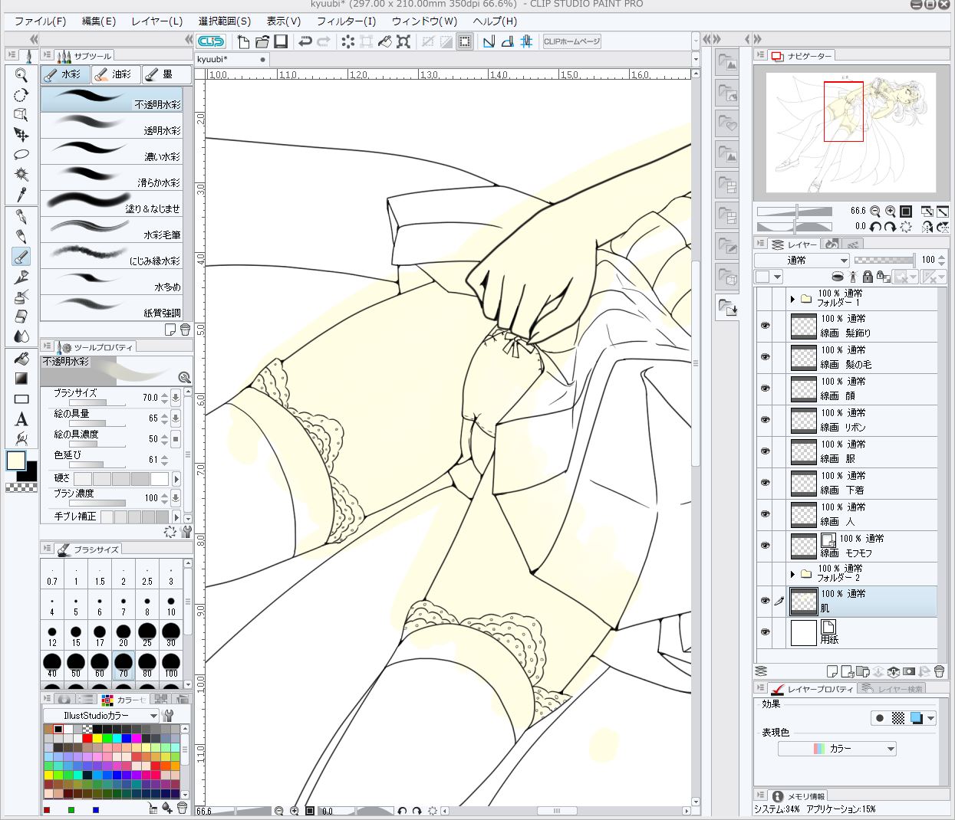Toggle visibility of the 肌 layer

click(765, 601)
